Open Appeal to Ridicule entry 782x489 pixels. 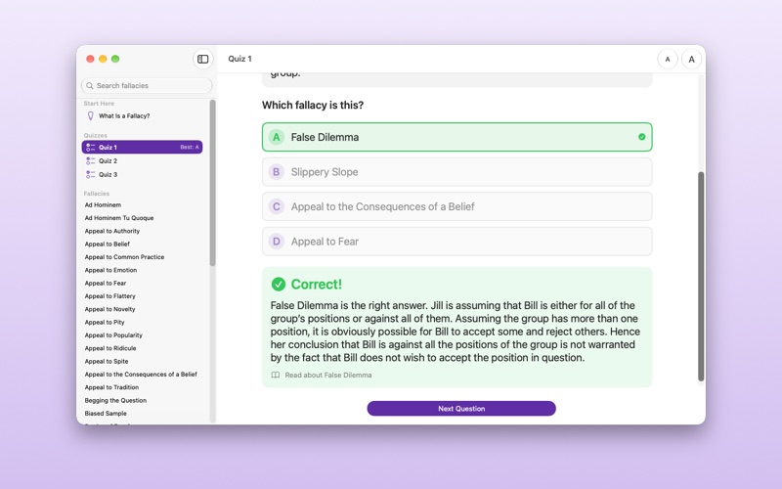110,348
